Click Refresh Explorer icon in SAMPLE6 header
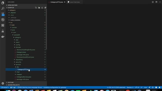This screenshot has height=91, width=162. tap(42, 8)
